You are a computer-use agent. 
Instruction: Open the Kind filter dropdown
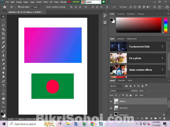[117, 86]
